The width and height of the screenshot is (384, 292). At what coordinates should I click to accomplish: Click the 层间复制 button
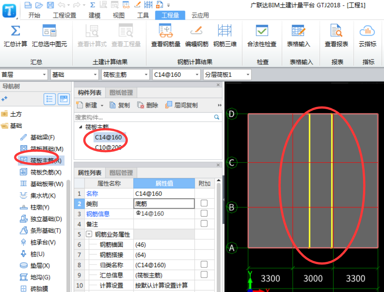tap(182, 106)
